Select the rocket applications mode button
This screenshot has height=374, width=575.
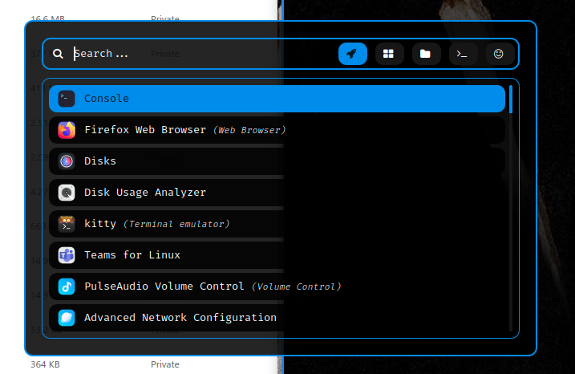coord(352,54)
